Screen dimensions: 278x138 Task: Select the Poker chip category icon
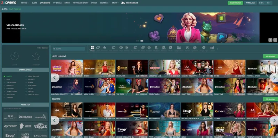tap(143, 47)
